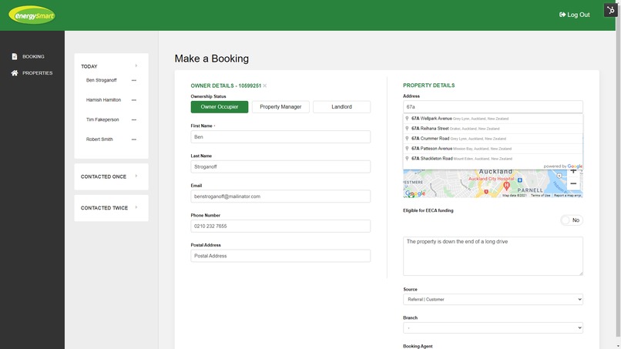Click the Log Out link

tap(574, 15)
